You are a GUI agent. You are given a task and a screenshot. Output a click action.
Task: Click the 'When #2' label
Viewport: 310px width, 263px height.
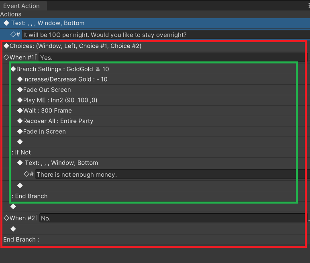pyautogui.click(x=22, y=218)
